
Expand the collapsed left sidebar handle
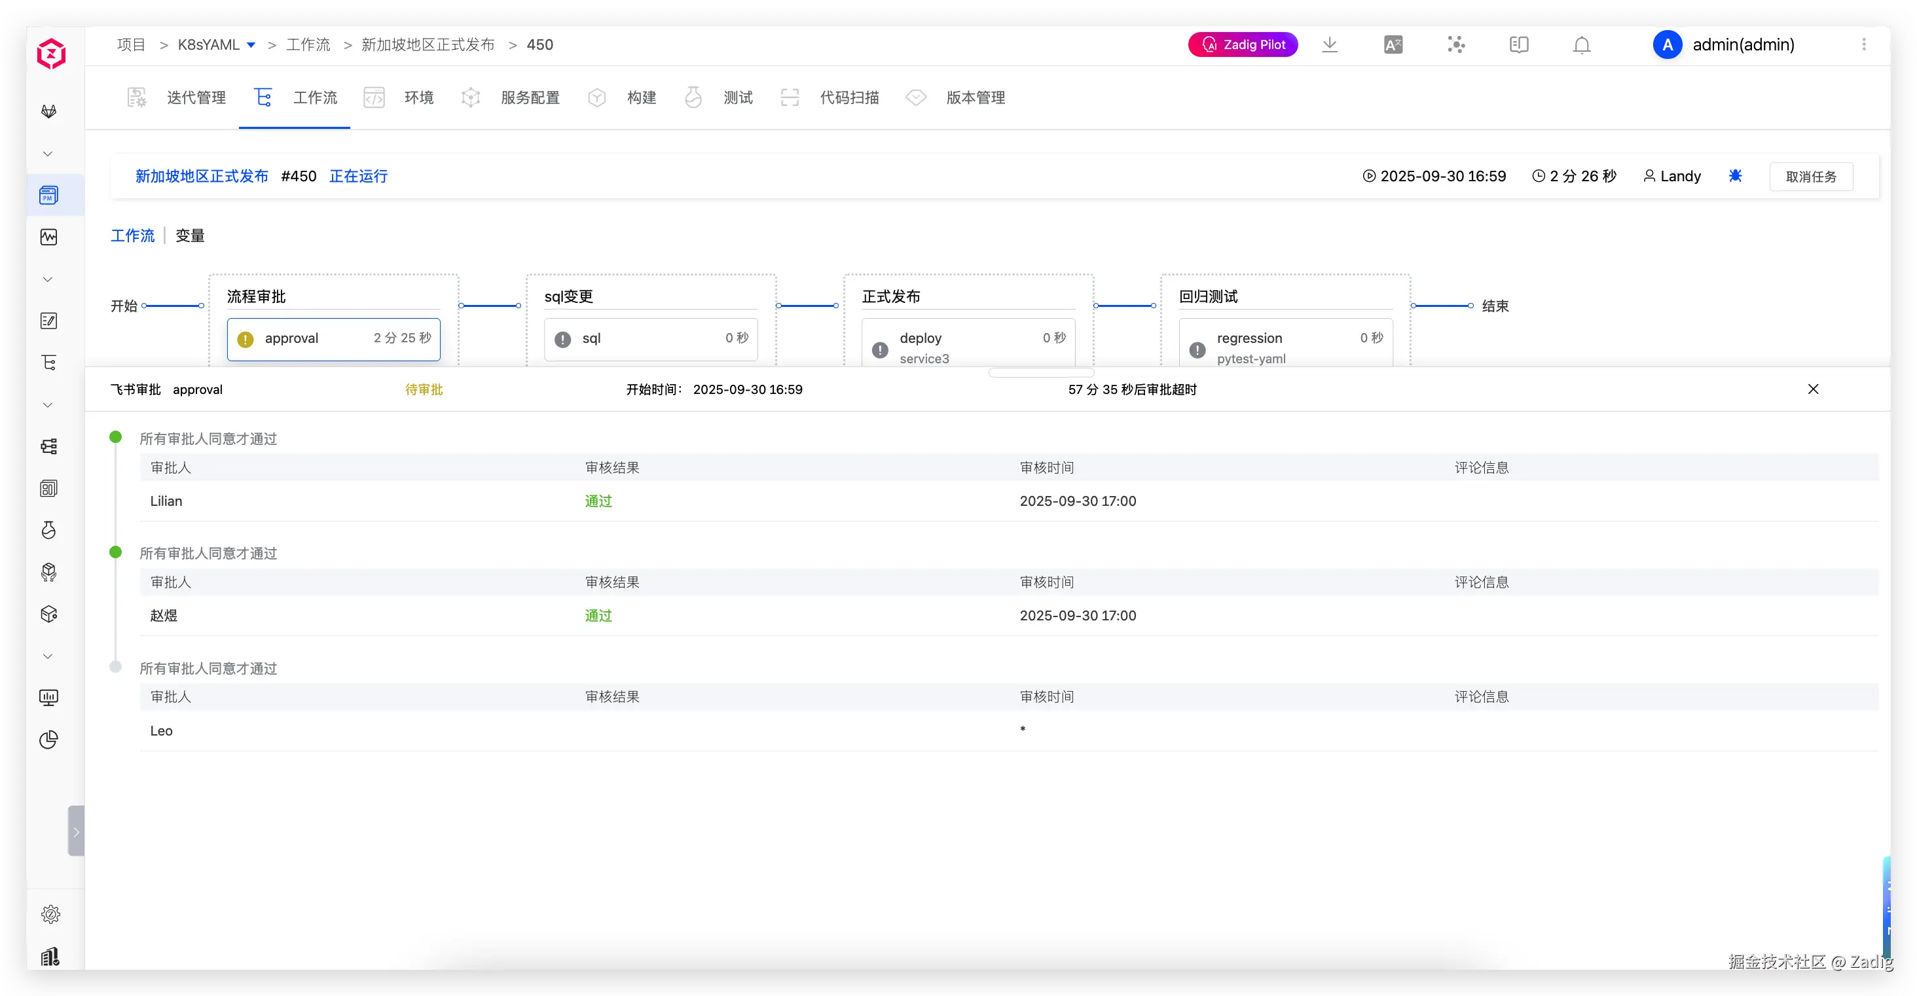point(76,831)
